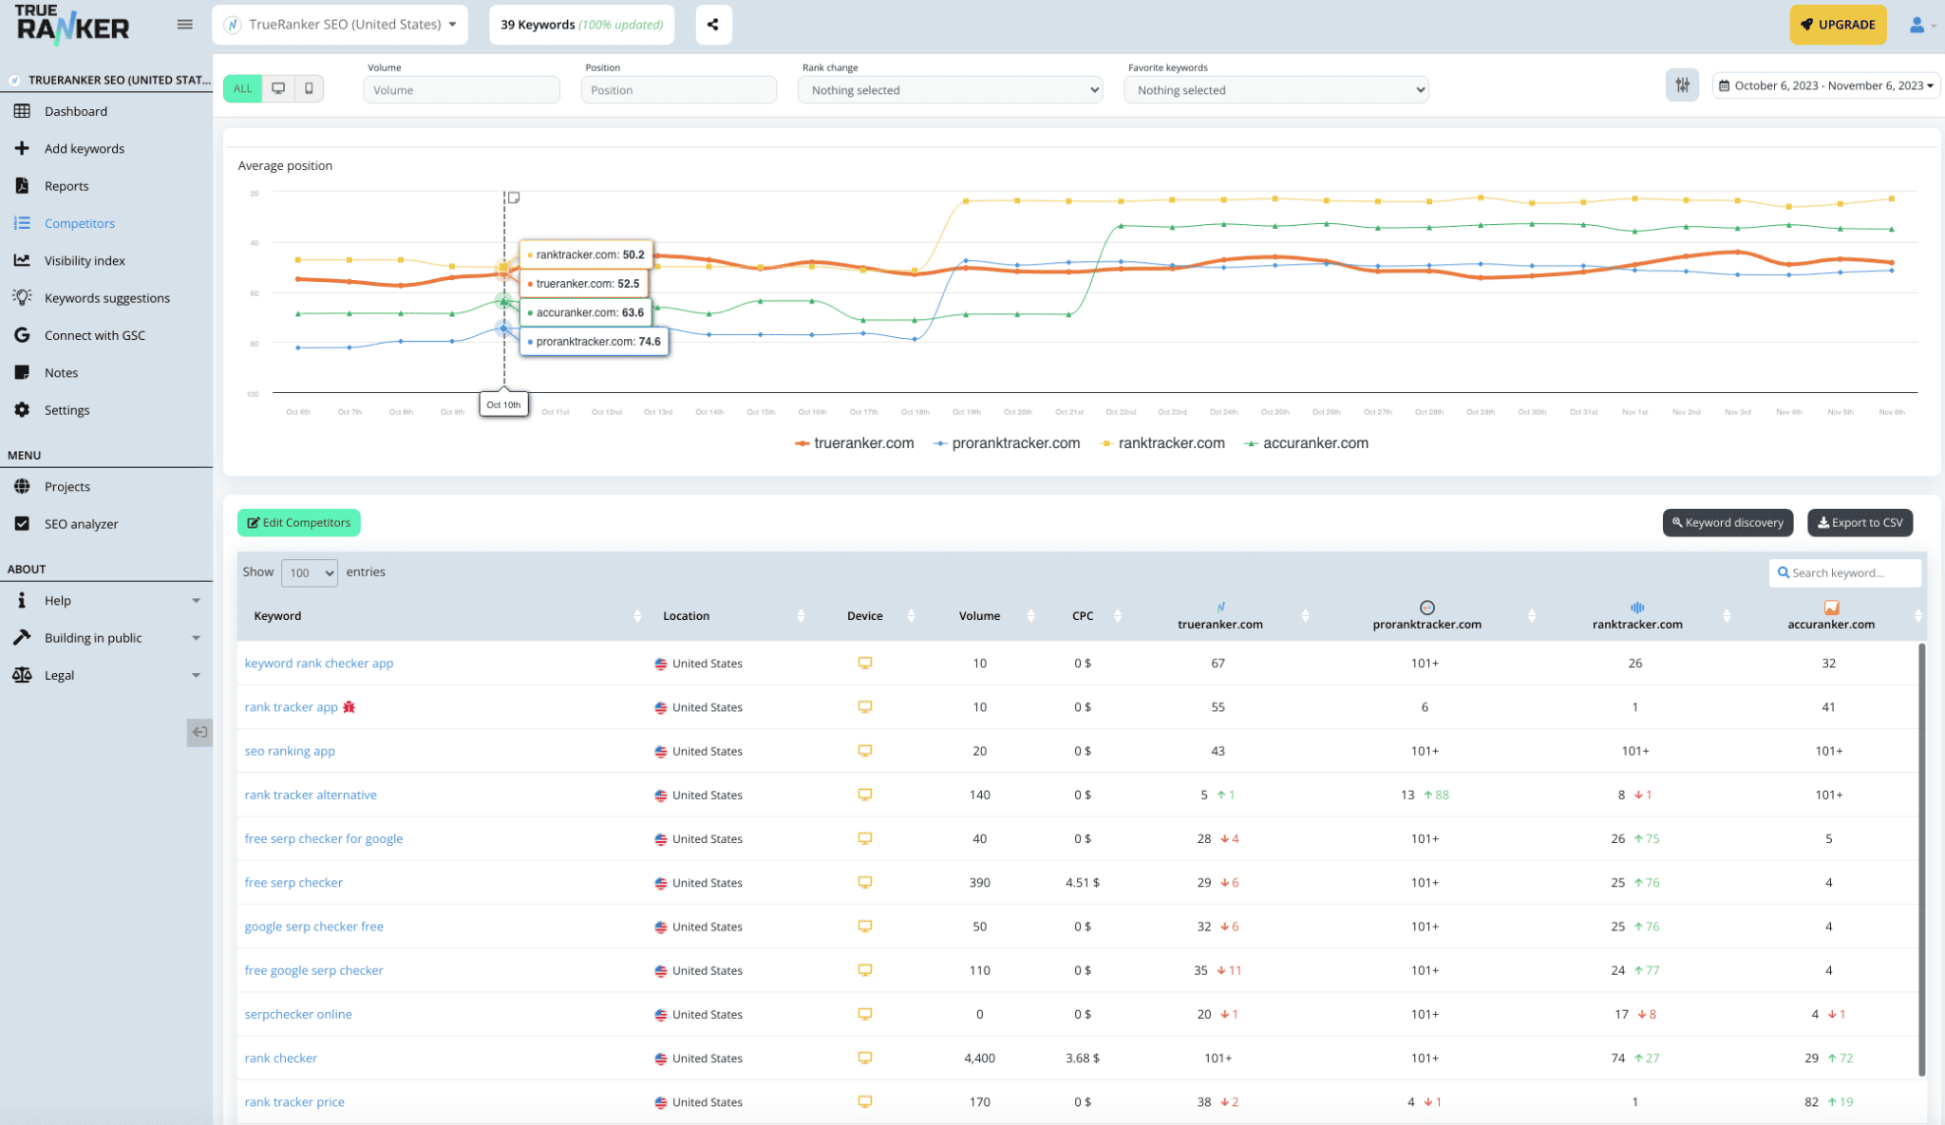Click the note marker icon on chart
Screen dimensions: 1945x1125
514,197
